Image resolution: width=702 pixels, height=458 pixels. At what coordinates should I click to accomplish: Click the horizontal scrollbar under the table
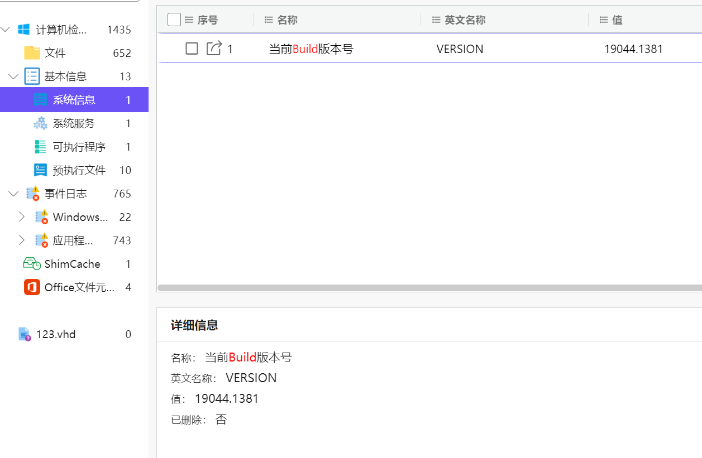click(x=429, y=288)
